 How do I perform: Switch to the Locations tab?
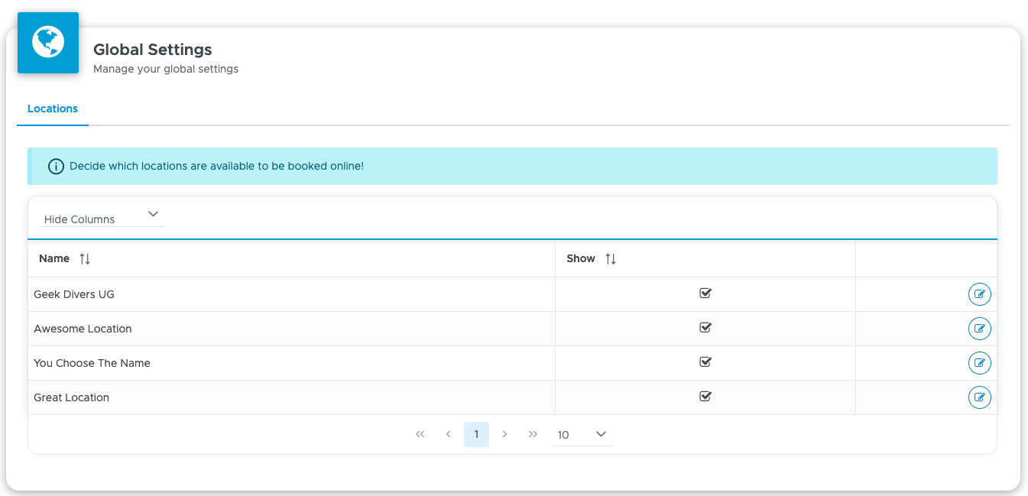[x=53, y=109]
